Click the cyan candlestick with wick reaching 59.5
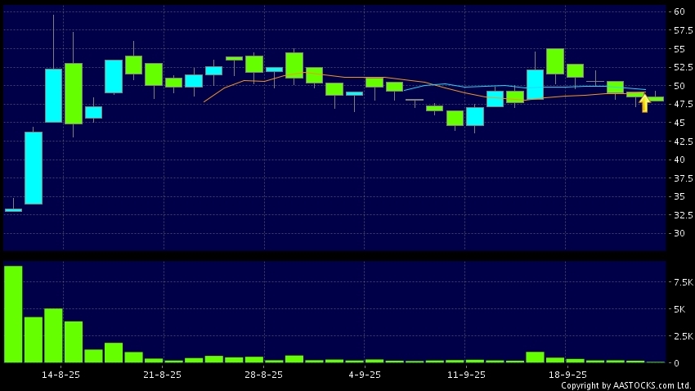Image resolution: width=695 pixels, height=391 pixels. click(x=54, y=96)
